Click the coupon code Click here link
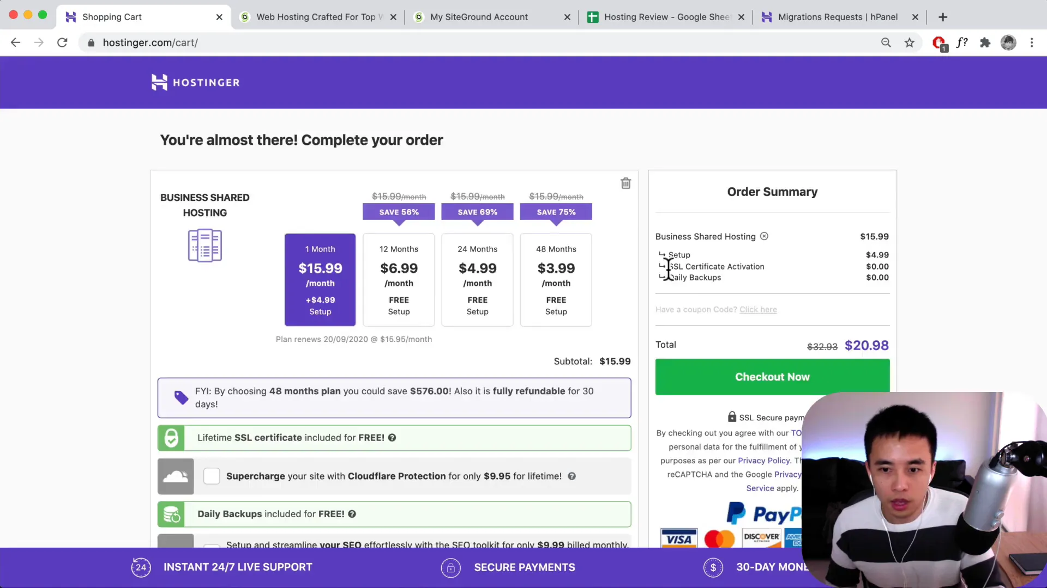The height and width of the screenshot is (588, 1047). tap(758, 309)
